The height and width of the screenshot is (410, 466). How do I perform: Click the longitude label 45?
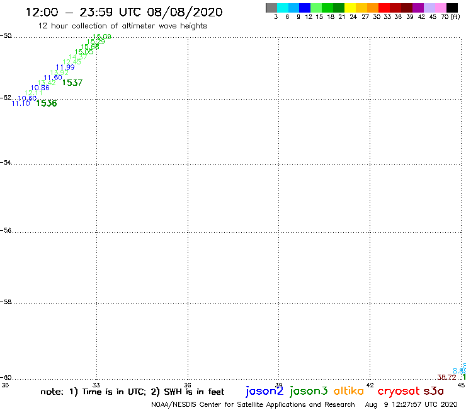point(461,385)
